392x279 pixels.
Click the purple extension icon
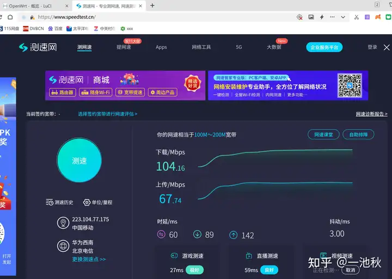367,17
